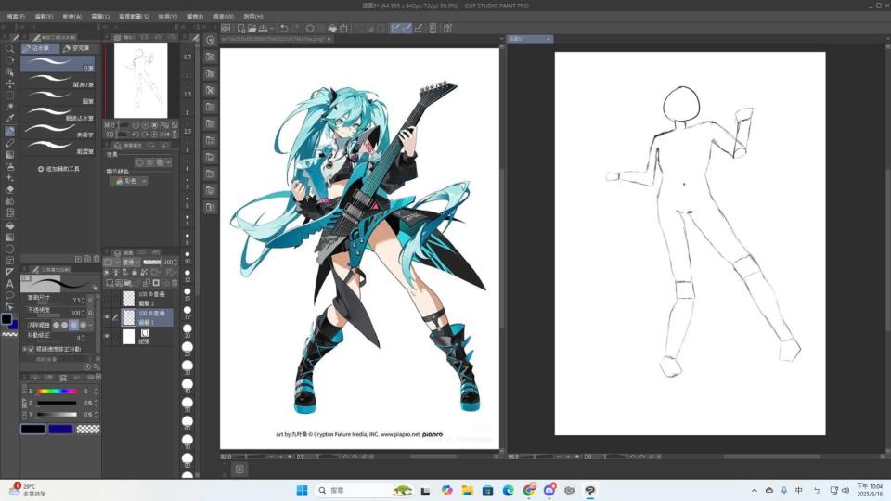The width and height of the screenshot is (891, 501).
Task: Open the expression color dropdown
Action: pyautogui.click(x=128, y=181)
